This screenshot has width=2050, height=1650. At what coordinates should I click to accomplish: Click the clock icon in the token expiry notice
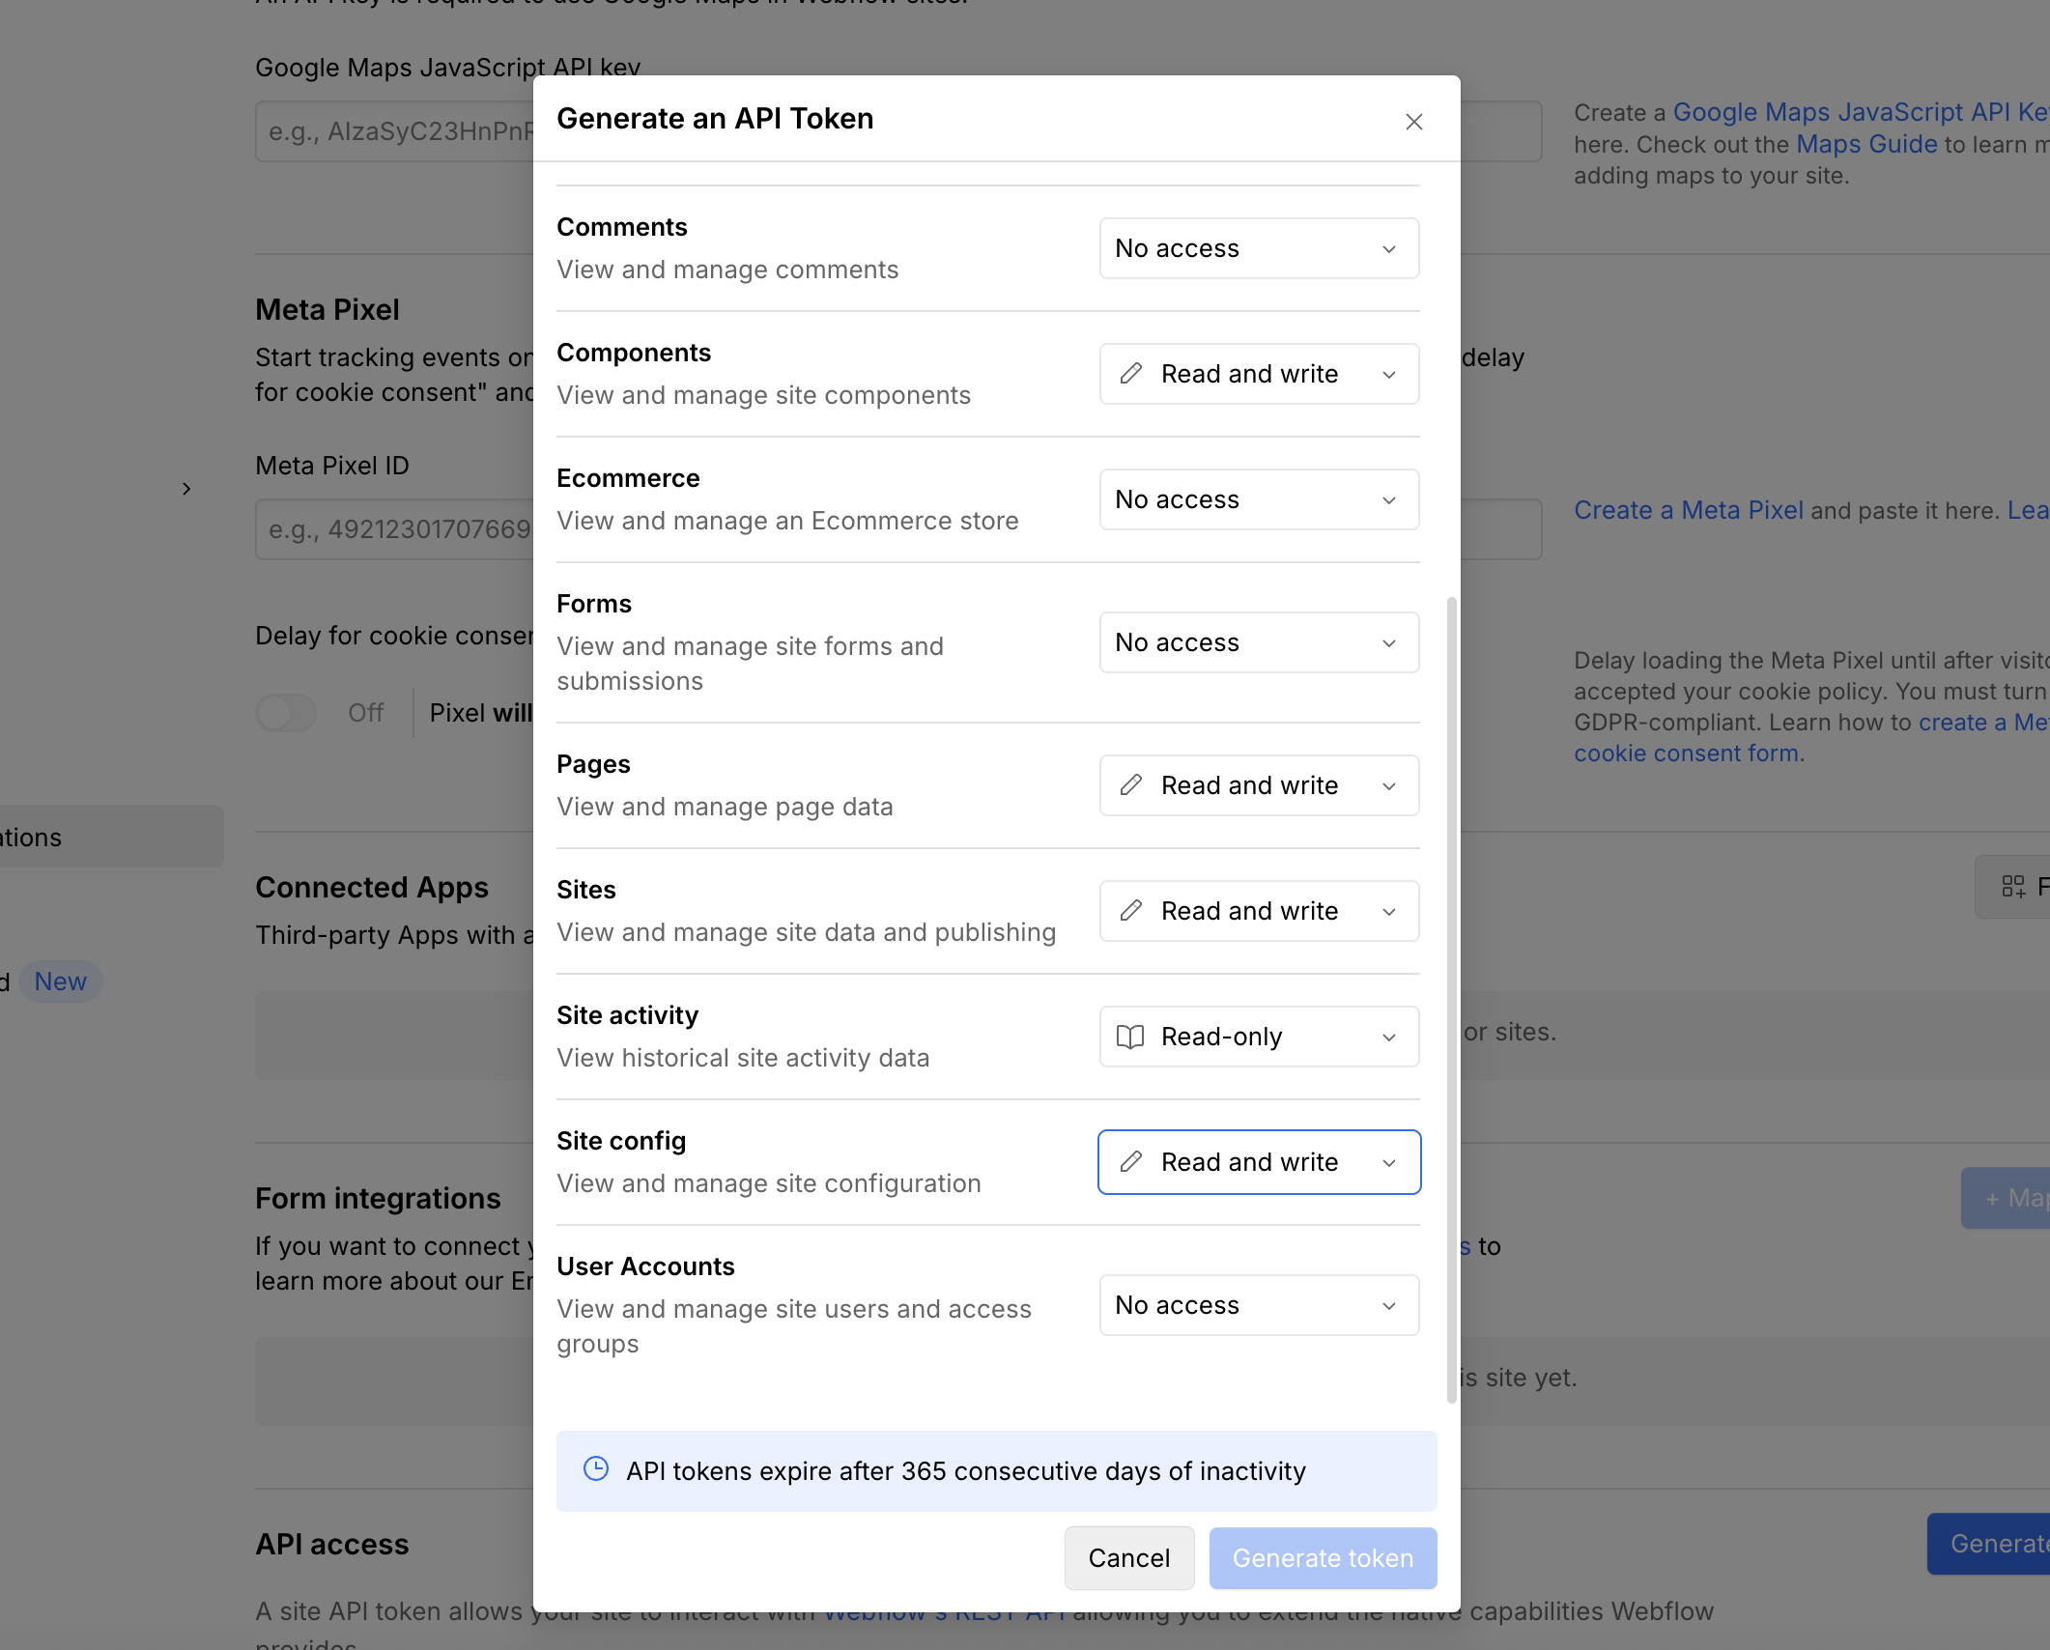596,1470
